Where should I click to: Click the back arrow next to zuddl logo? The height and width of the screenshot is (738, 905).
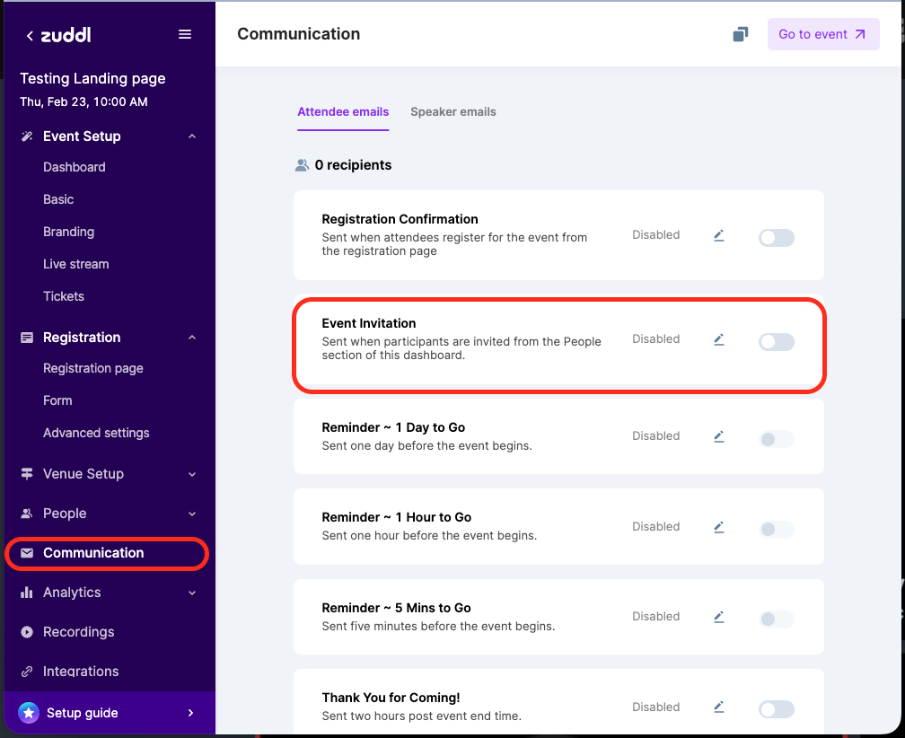[x=30, y=36]
